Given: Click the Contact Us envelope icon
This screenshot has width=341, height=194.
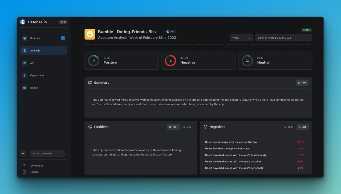Looking at the screenshot, I should click(25, 166).
